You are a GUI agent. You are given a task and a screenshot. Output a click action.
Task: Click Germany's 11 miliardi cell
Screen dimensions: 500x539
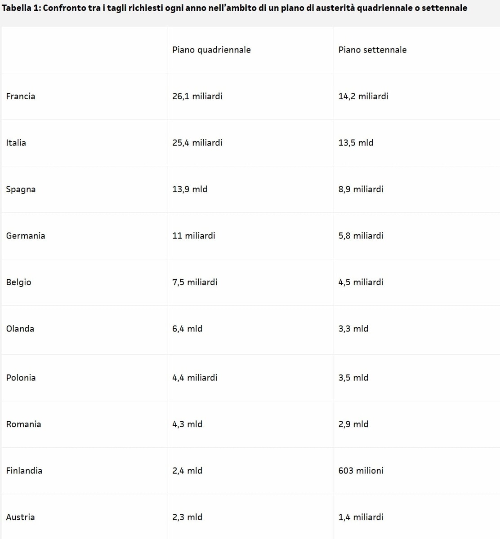pos(194,236)
